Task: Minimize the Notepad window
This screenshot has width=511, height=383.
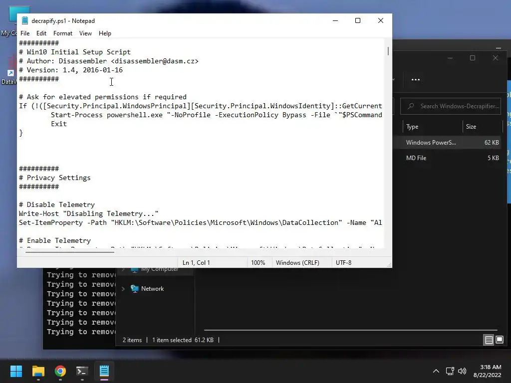Action: (335, 20)
